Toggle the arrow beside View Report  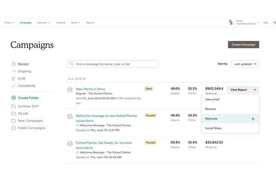[x=255, y=90]
